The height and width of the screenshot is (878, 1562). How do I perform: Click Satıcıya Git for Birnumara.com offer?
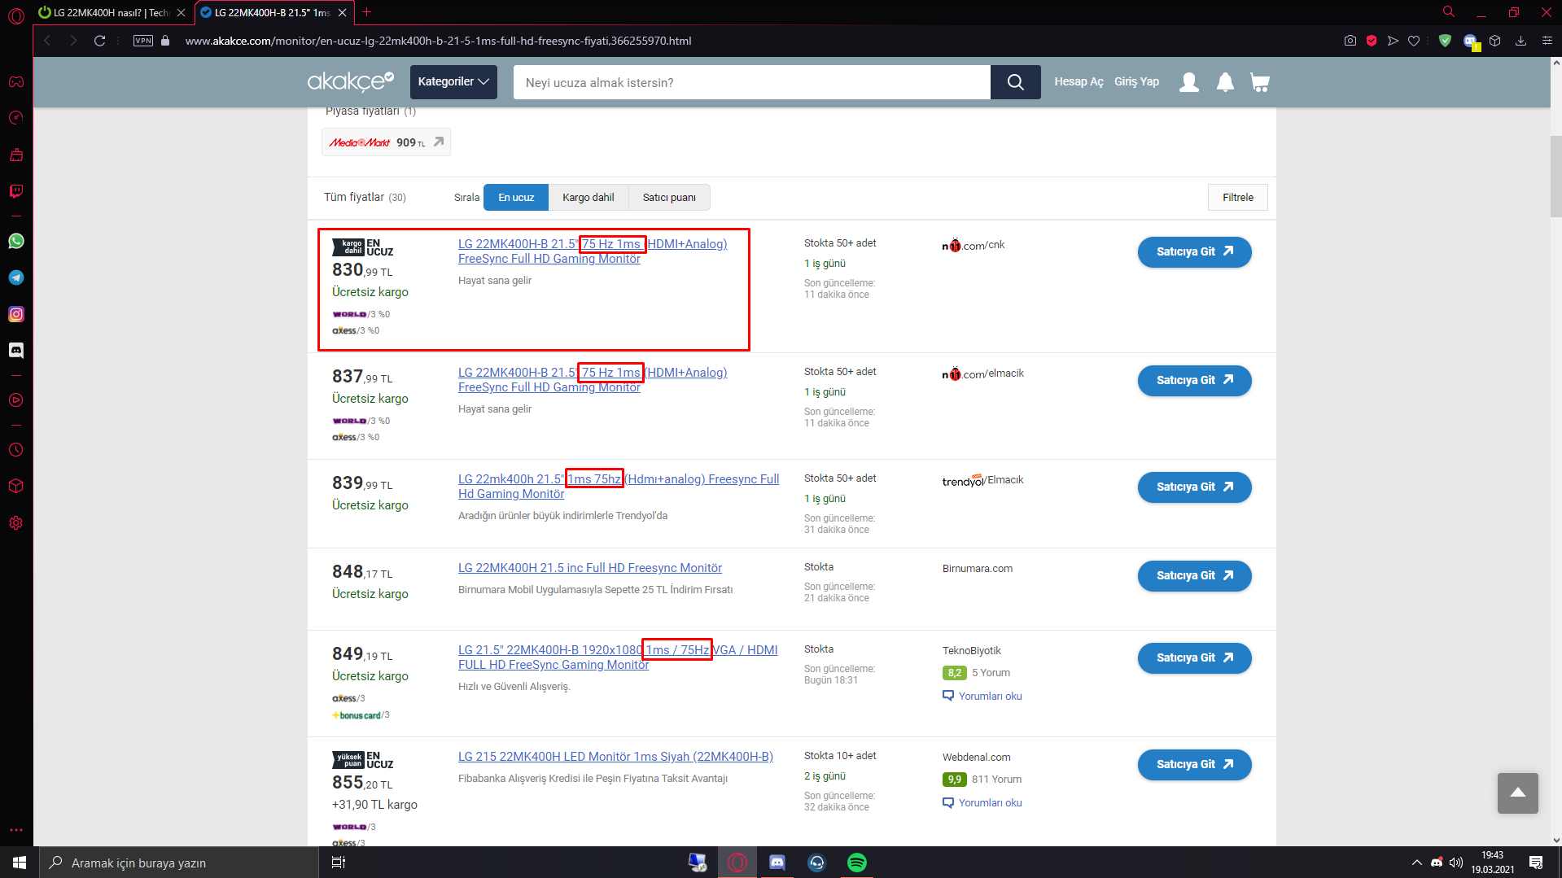click(x=1194, y=576)
